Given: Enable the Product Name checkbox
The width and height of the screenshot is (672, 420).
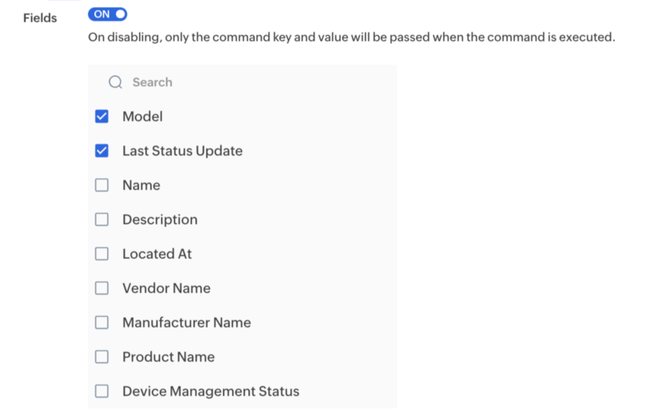Looking at the screenshot, I should click(102, 357).
